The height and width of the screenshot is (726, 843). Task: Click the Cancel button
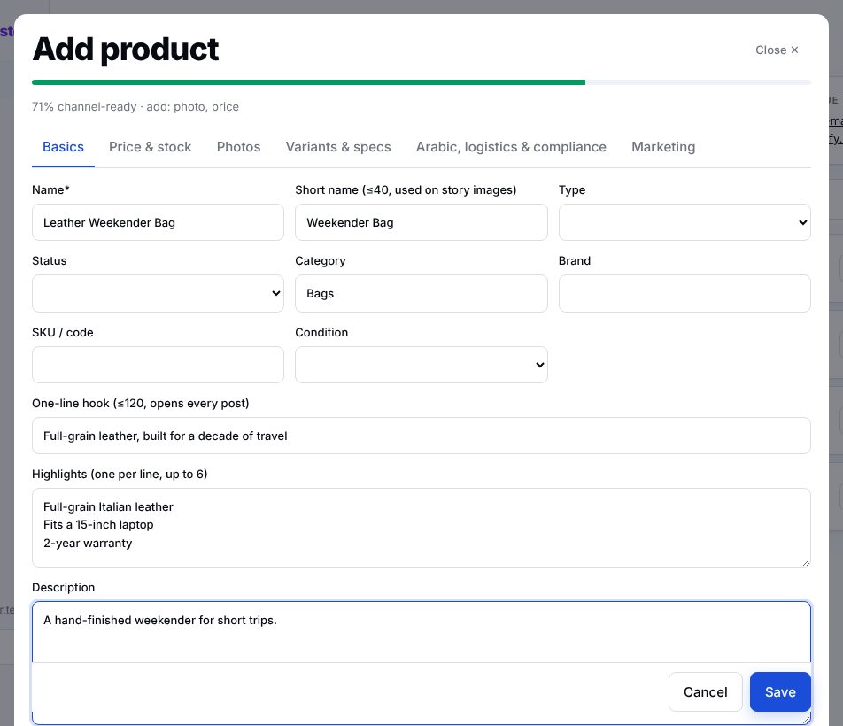tap(706, 692)
